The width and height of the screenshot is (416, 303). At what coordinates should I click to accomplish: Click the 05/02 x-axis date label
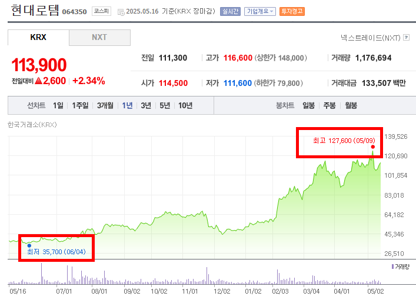[375, 291]
